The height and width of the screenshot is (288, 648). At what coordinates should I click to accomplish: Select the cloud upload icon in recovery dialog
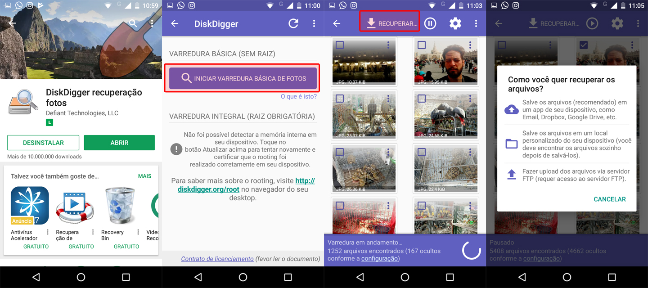512,109
